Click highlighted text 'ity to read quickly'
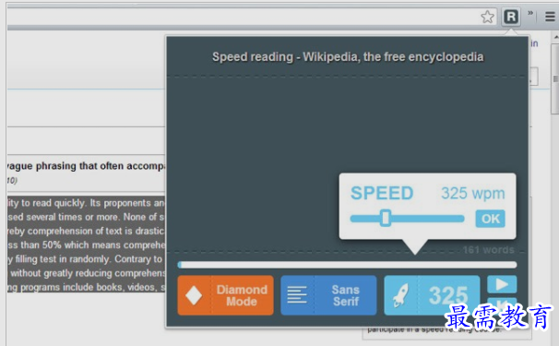This screenshot has width=559, height=346. (x=46, y=203)
